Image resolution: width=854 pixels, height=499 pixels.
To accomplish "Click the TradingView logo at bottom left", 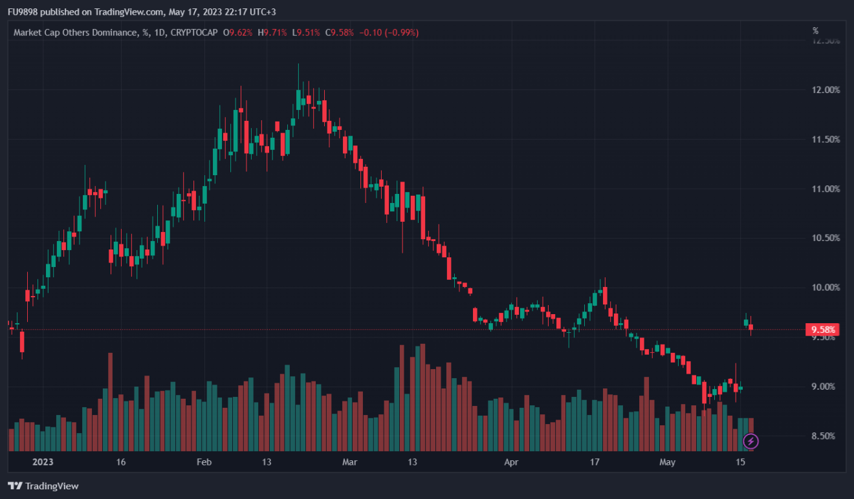I will point(43,485).
